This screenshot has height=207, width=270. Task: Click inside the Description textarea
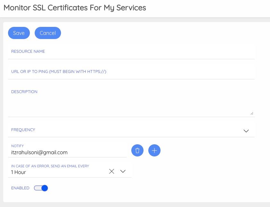[131, 101]
